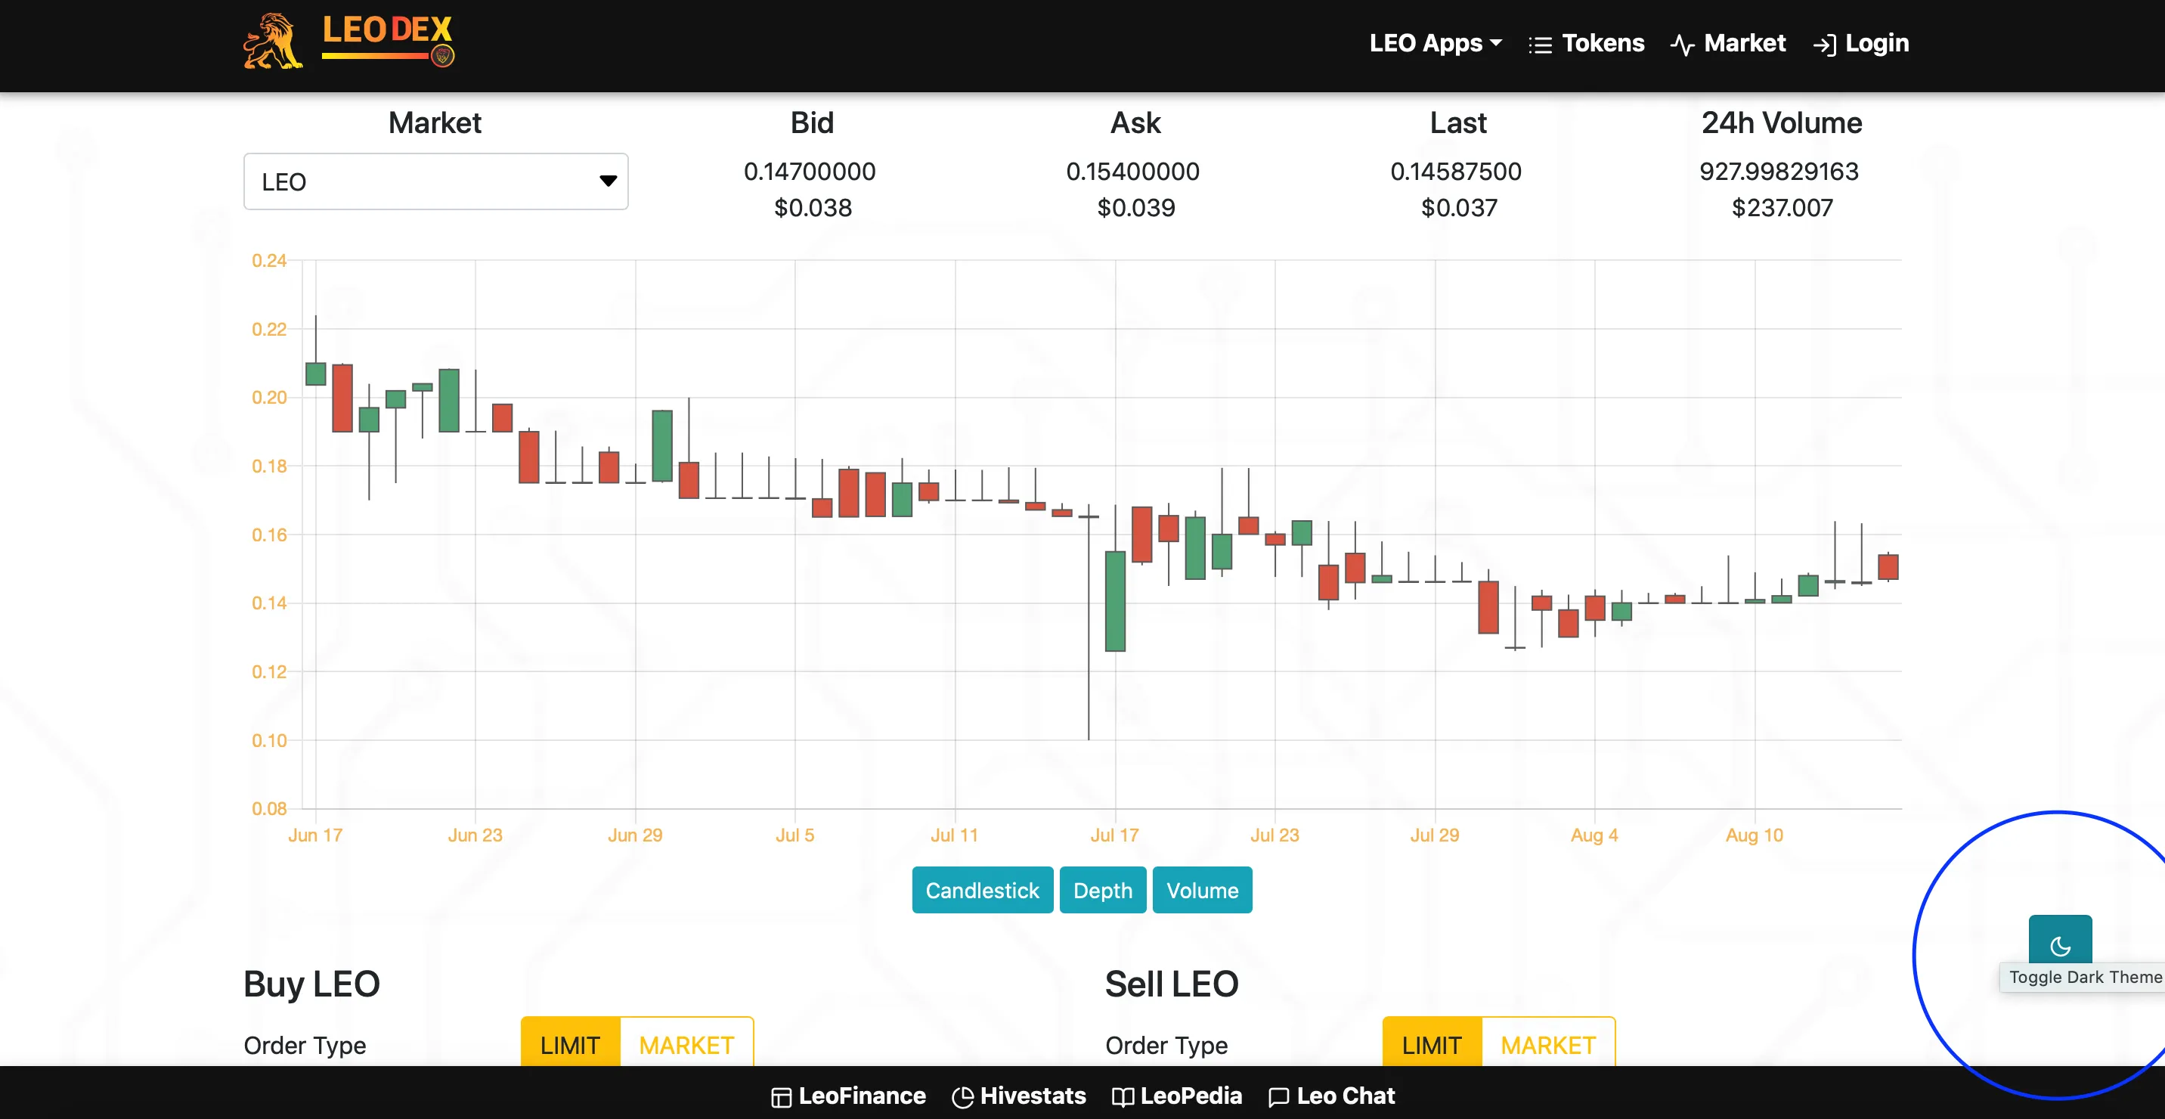The height and width of the screenshot is (1119, 2165).
Task: Click the Last dollar value $0.037
Action: pyautogui.click(x=1459, y=208)
